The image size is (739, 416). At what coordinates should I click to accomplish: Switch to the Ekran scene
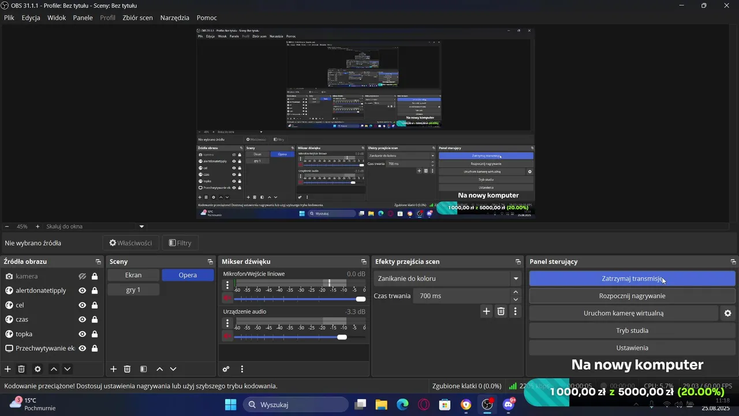(x=133, y=275)
